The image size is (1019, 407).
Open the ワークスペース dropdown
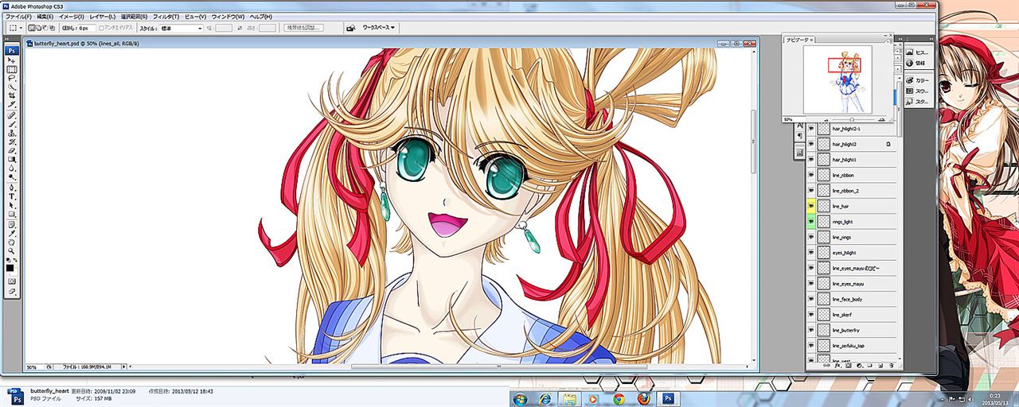[379, 28]
